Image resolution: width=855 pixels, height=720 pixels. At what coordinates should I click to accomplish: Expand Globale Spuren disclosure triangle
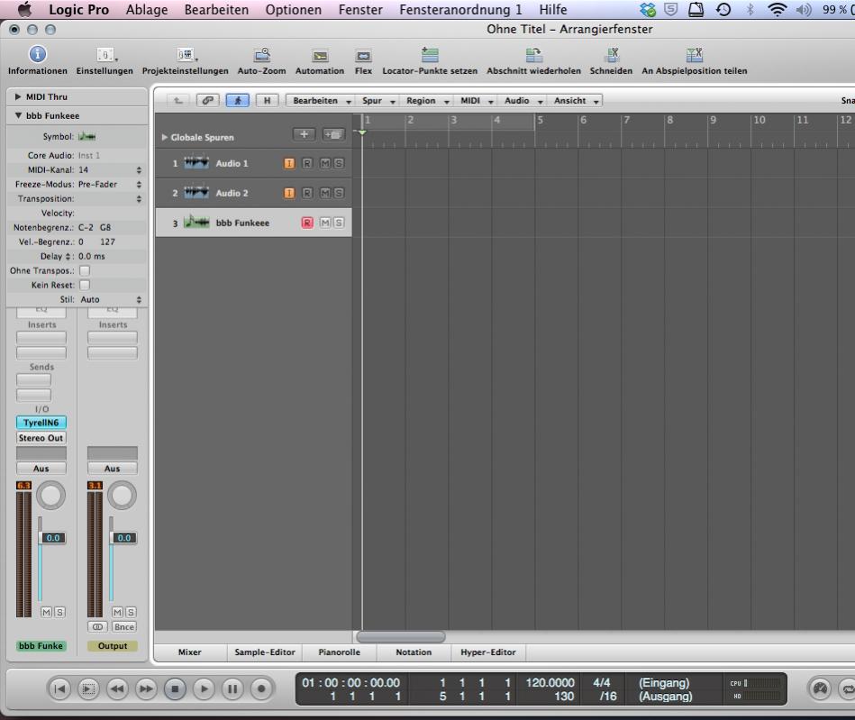(164, 138)
